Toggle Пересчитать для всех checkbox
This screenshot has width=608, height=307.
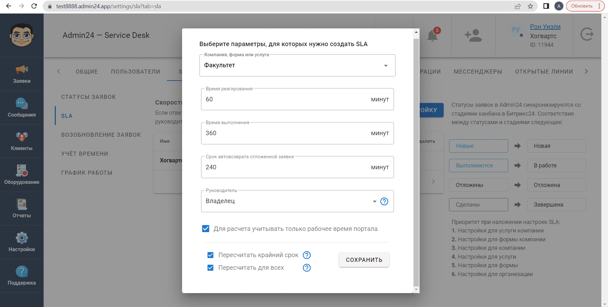[x=210, y=268]
